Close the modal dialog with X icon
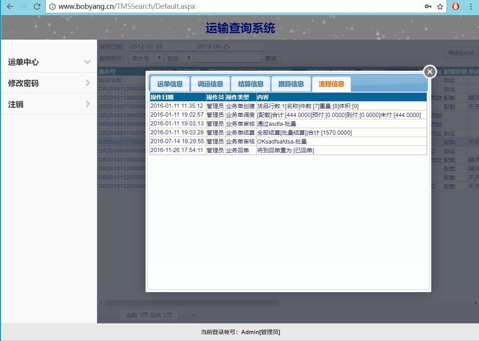The image size is (479, 341). coord(430,72)
